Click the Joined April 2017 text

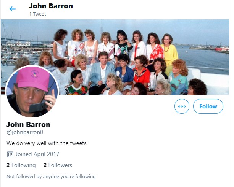tap(37, 154)
